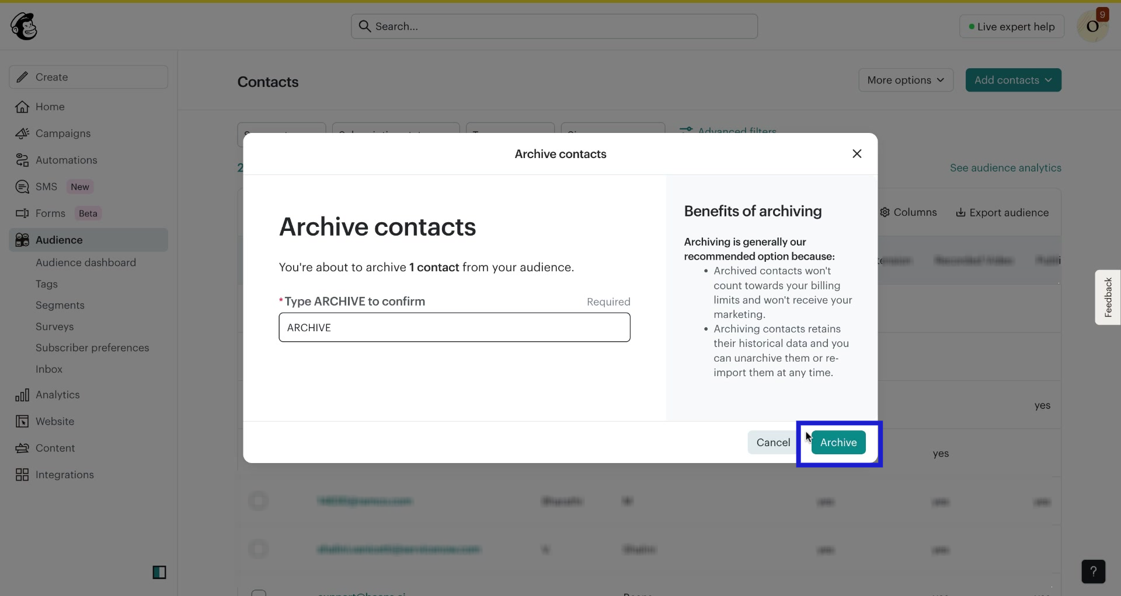Click the search magnifier icon
The height and width of the screenshot is (596, 1121).
[364, 26]
